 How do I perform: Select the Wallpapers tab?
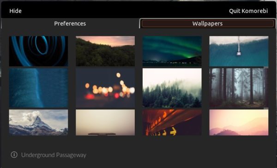tap(207, 24)
